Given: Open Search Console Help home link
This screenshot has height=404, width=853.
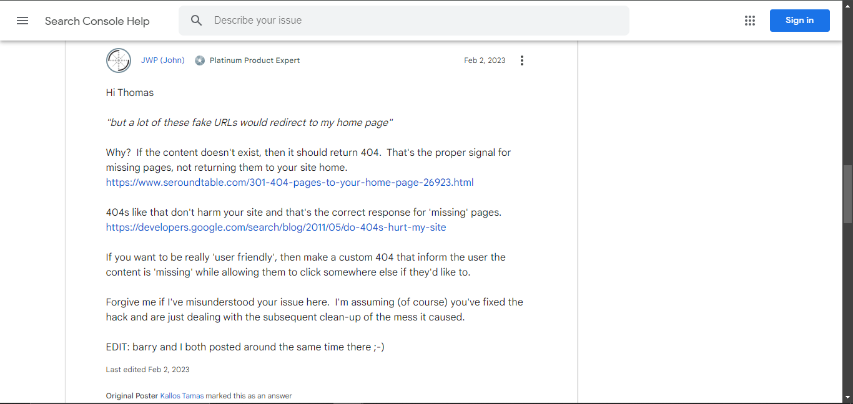Looking at the screenshot, I should pyautogui.click(x=97, y=21).
